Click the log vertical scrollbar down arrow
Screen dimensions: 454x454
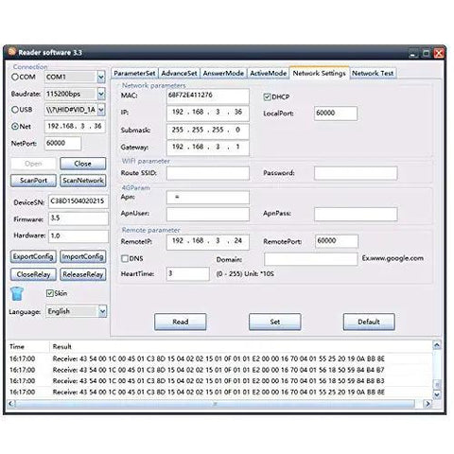click(437, 394)
